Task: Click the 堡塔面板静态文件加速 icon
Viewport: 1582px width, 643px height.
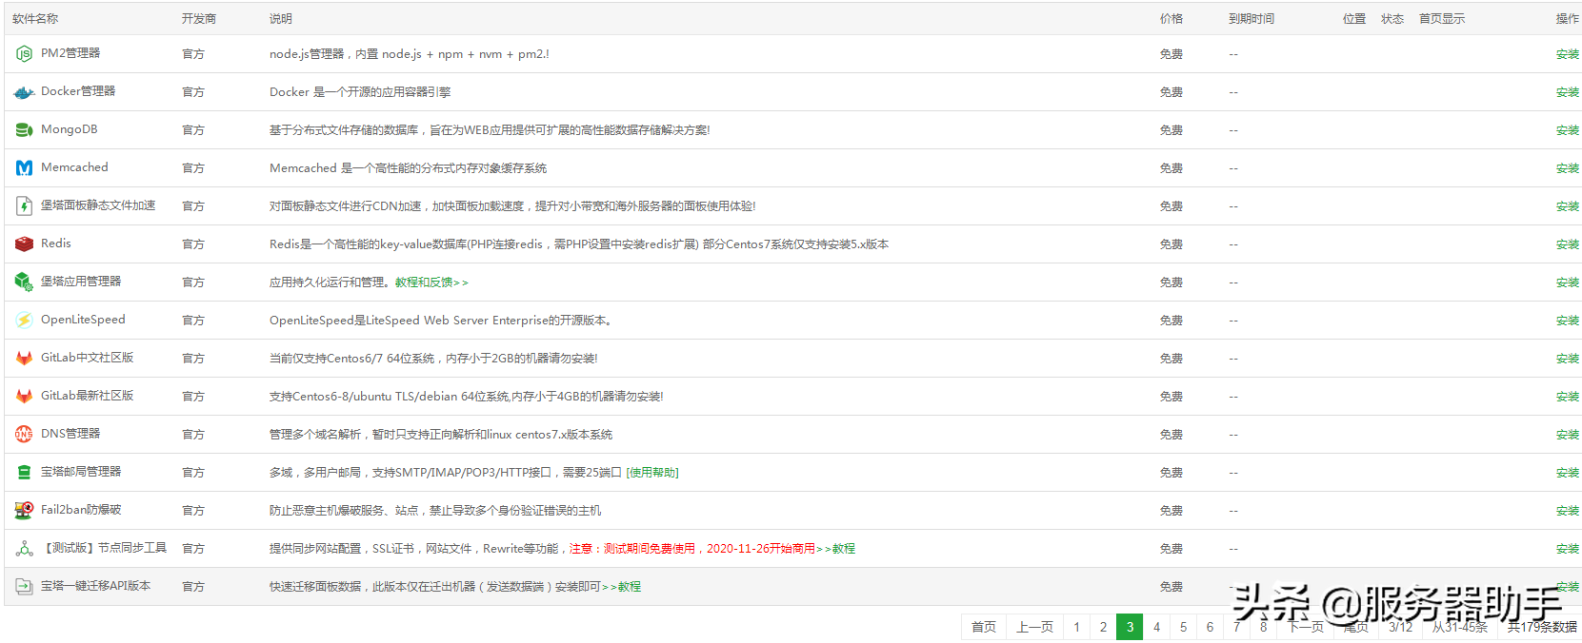Action: point(24,206)
